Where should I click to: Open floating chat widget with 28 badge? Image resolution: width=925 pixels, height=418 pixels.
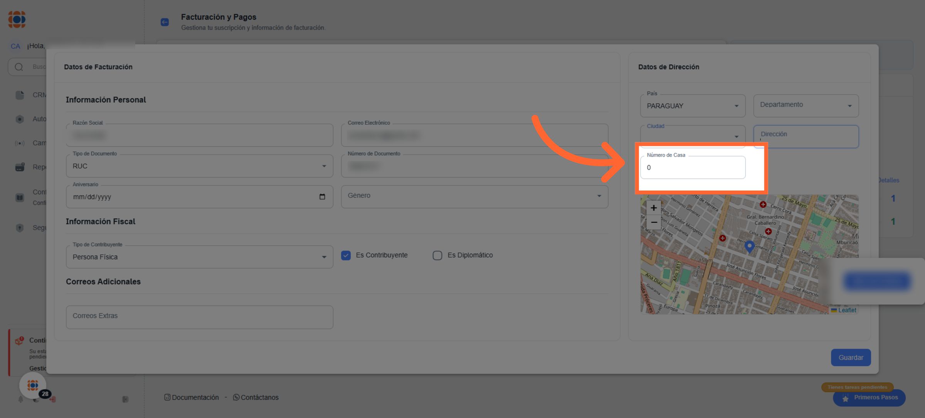(x=33, y=385)
